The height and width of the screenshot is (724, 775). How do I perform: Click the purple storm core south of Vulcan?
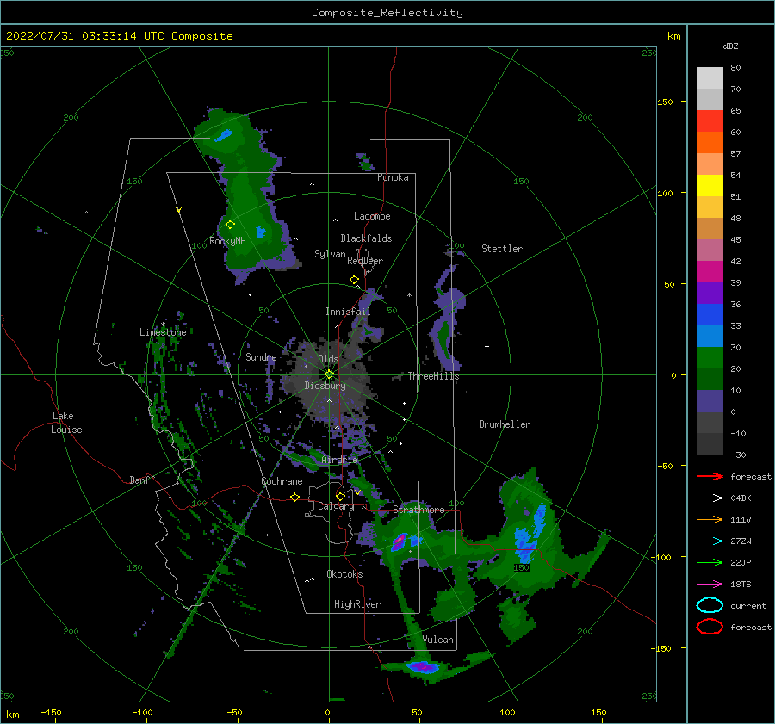click(423, 667)
